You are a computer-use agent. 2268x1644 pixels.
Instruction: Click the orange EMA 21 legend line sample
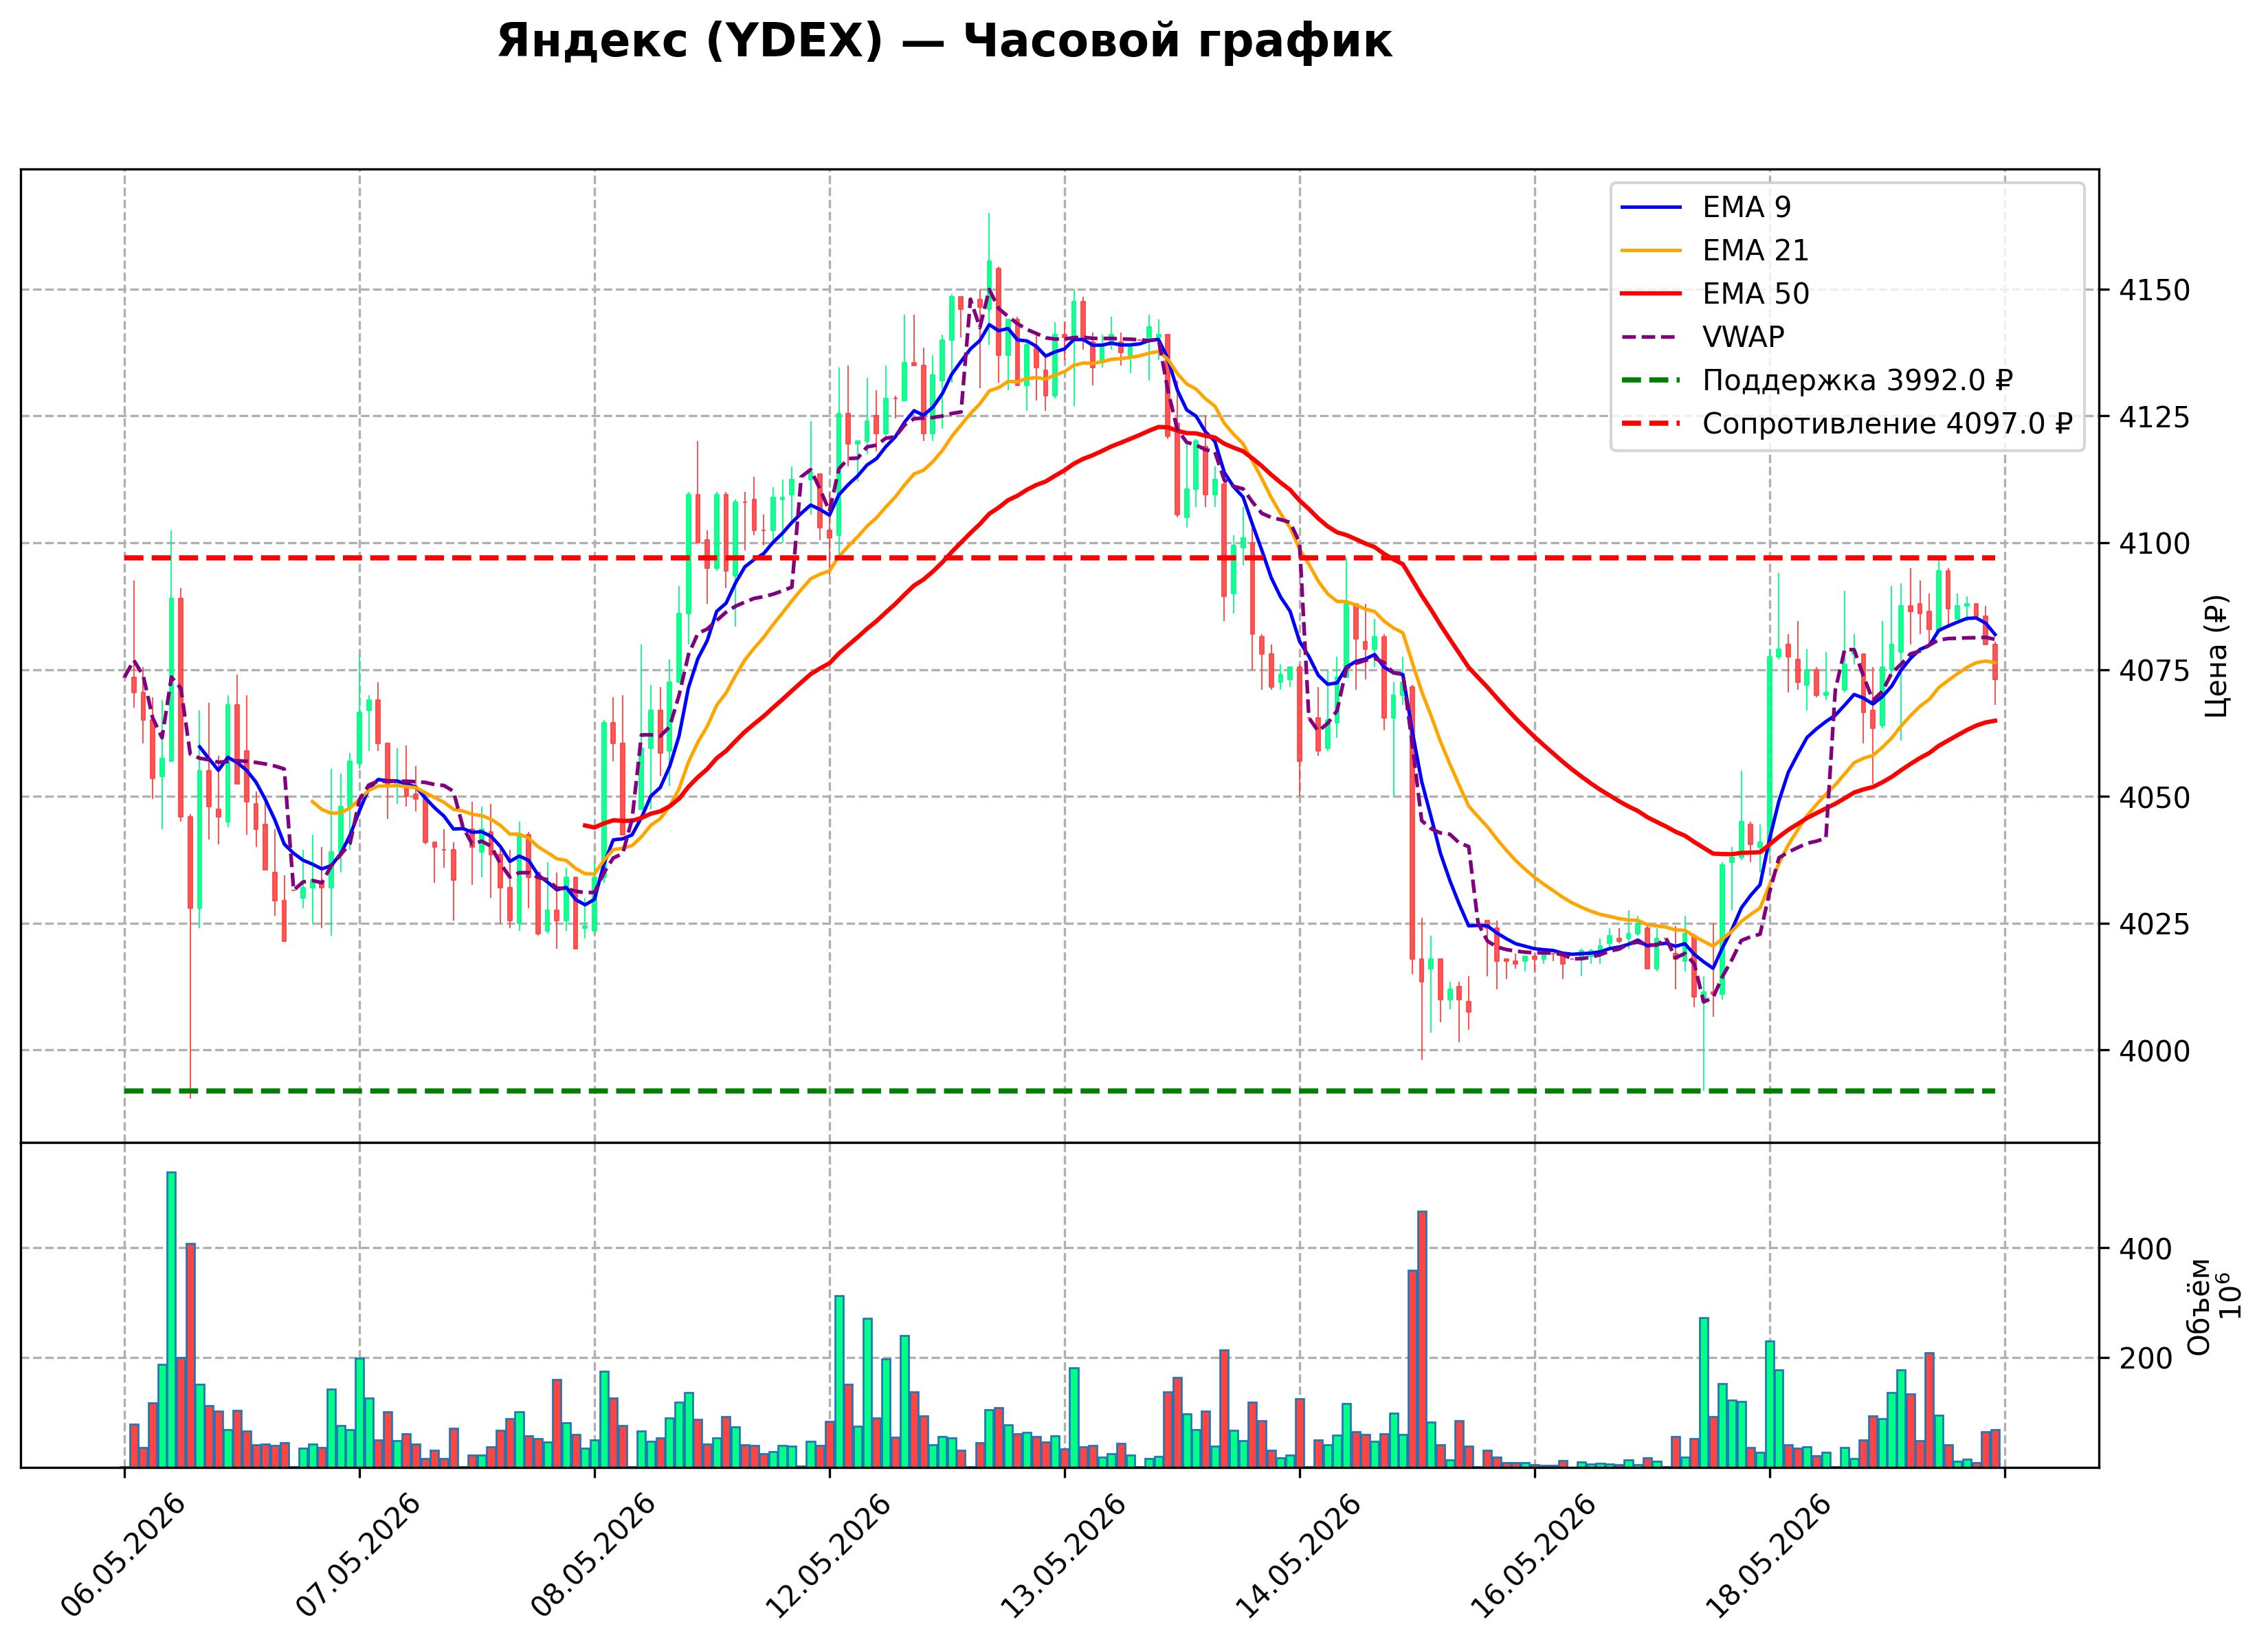click(x=1651, y=250)
